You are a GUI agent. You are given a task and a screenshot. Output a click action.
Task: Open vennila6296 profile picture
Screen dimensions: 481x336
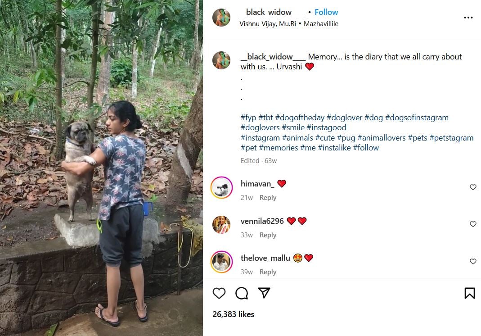[x=221, y=225]
